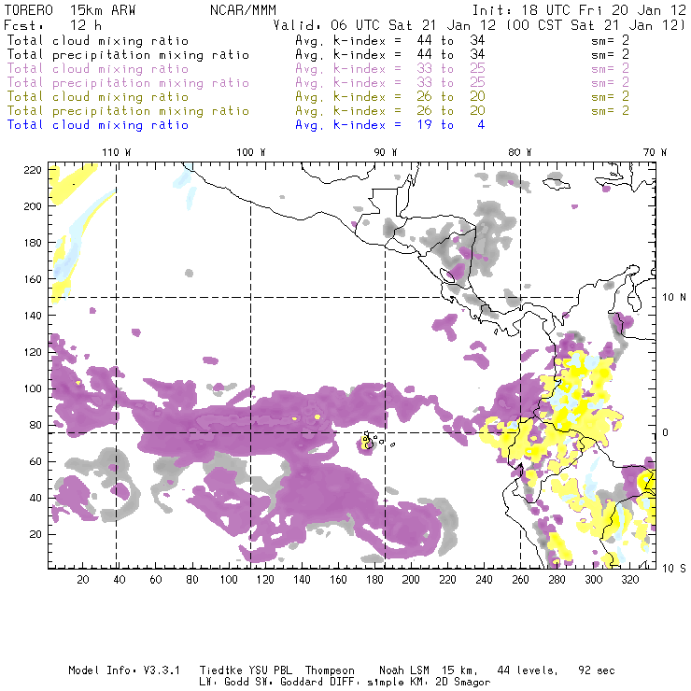Click the "80 W" longitude label

519,152
